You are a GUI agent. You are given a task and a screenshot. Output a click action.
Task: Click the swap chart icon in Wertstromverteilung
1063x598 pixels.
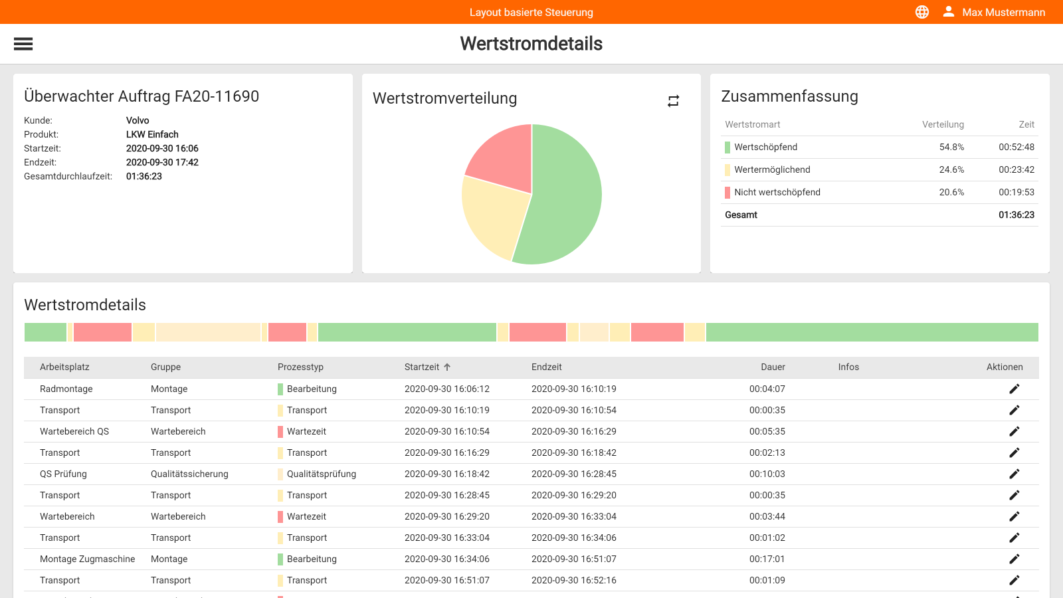click(673, 100)
